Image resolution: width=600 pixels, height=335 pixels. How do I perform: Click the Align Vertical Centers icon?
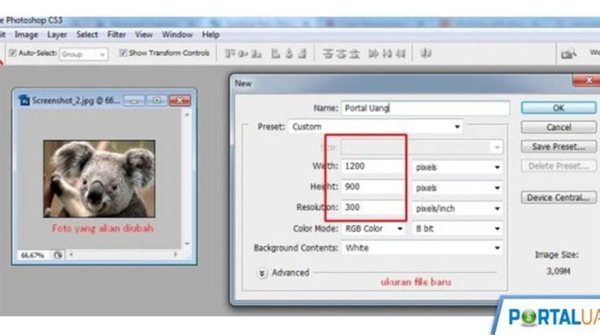[x=243, y=54]
